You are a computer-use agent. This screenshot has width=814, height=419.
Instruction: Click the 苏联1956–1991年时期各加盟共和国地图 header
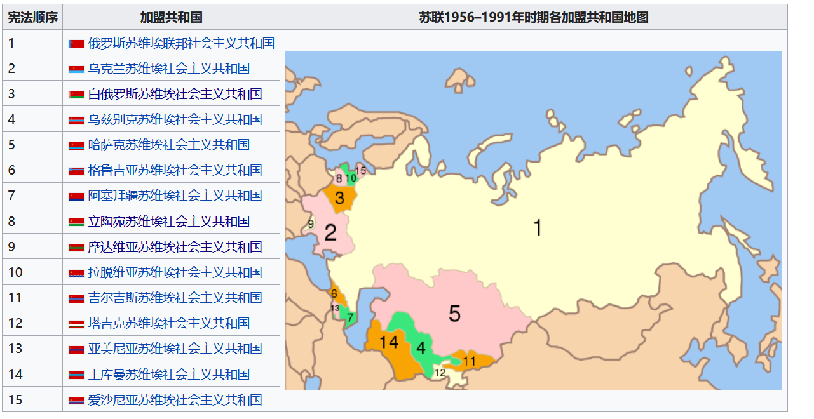(x=534, y=17)
